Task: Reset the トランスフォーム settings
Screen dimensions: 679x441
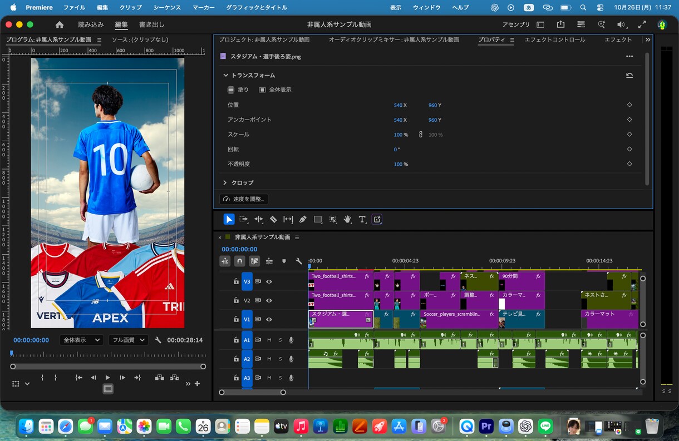Action: (x=629, y=75)
